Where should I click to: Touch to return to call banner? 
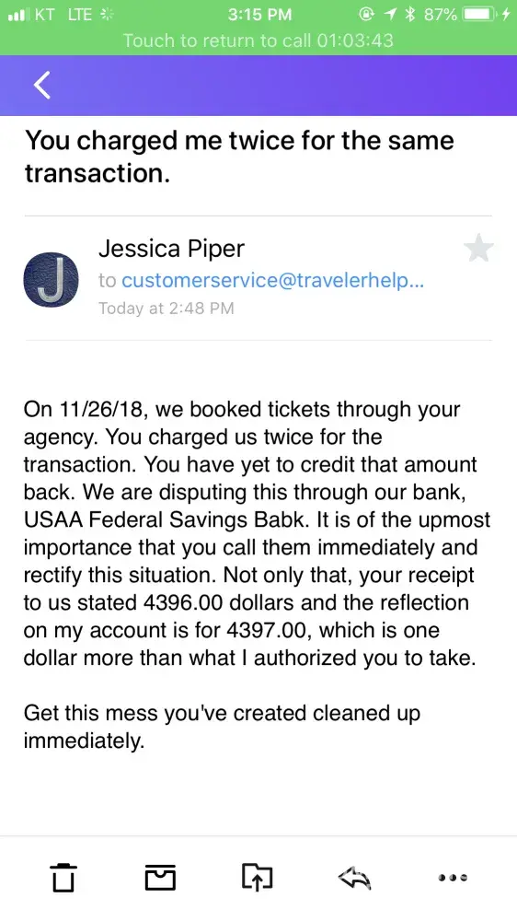[258, 41]
